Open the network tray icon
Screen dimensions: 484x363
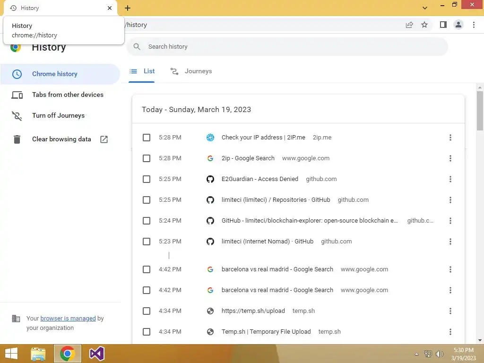click(x=428, y=354)
